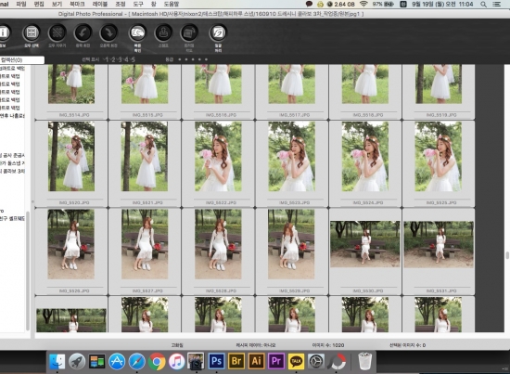
Task: Select thumbnail IMG_5522.JPG
Action: point(218,163)
